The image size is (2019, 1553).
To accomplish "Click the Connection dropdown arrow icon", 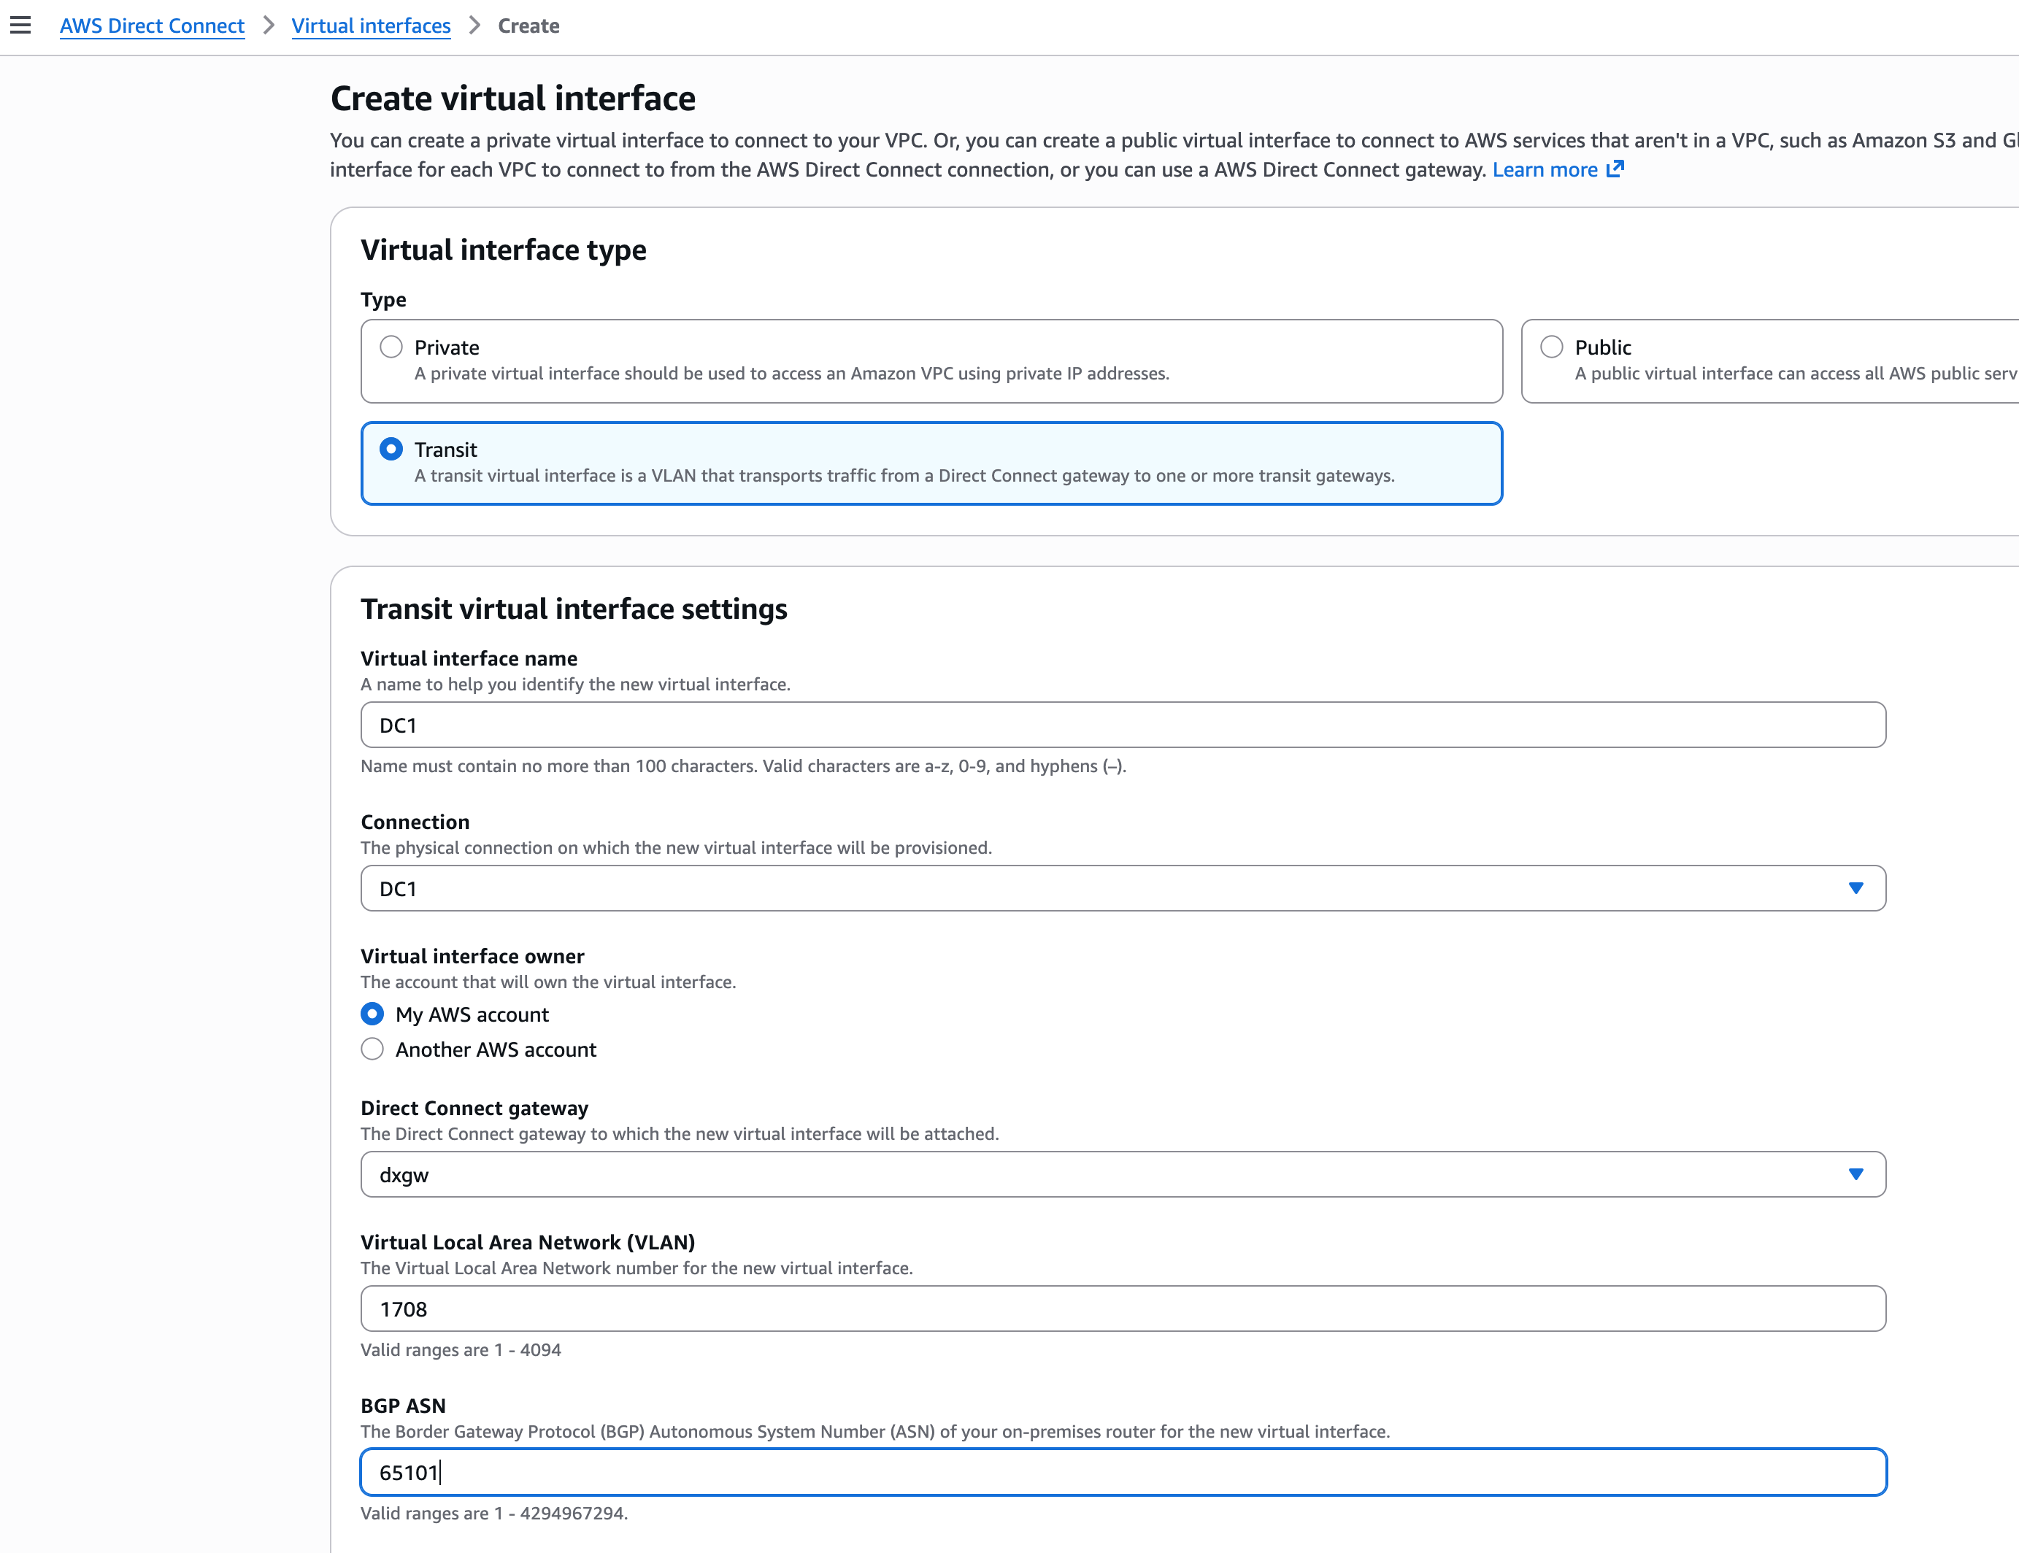I will [1855, 888].
